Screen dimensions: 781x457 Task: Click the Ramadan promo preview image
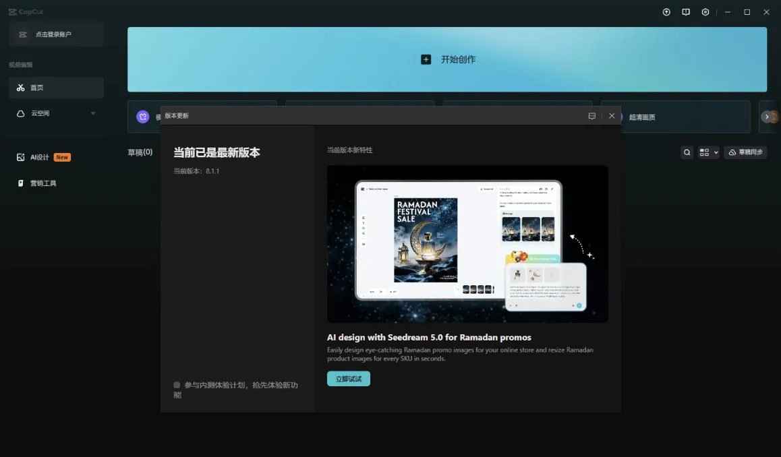tap(467, 244)
